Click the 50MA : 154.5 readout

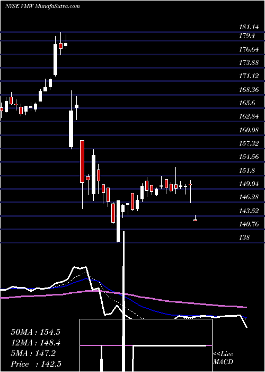point(36,332)
